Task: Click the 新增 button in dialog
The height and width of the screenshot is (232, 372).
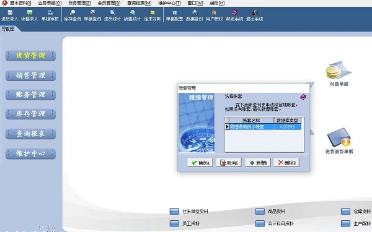Action: [258, 163]
